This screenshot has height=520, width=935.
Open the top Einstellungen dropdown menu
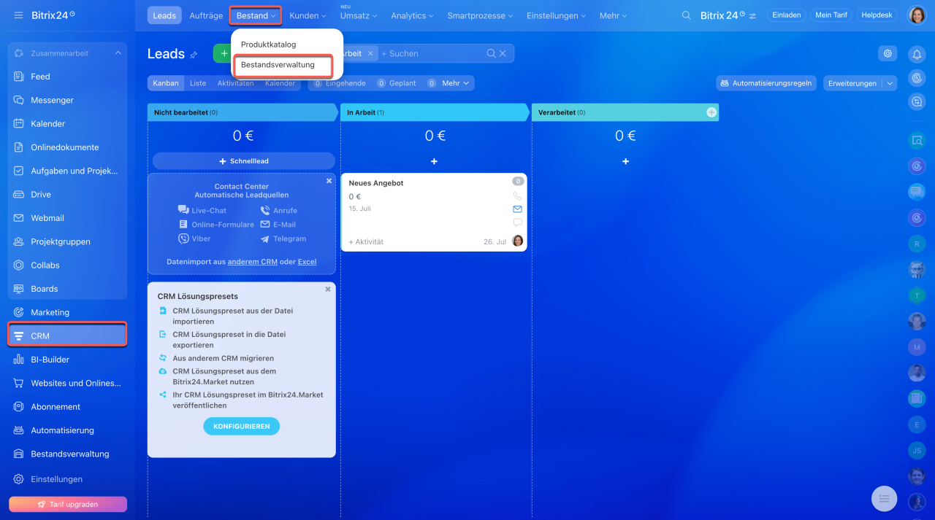[557, 15]
